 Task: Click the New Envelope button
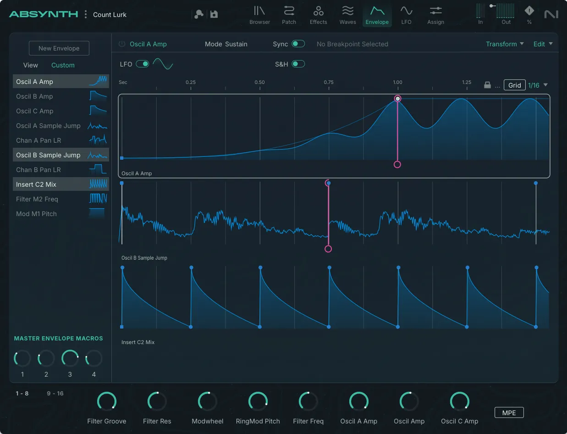coord(59,48)
